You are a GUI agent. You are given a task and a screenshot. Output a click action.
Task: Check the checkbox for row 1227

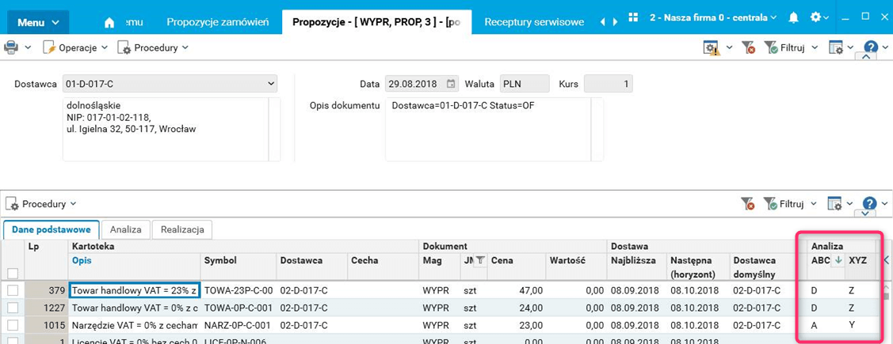13,308
